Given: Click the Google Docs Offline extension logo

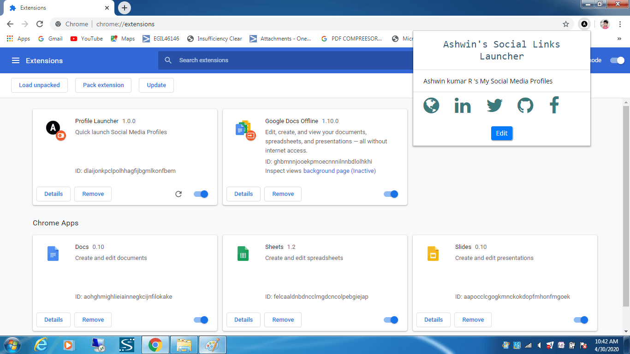Looking at the screenshot, I should coord(245,130).
